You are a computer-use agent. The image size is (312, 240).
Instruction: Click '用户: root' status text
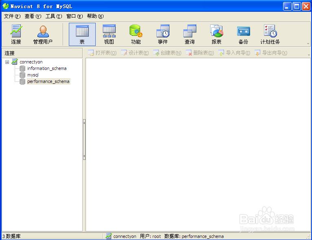150,236
